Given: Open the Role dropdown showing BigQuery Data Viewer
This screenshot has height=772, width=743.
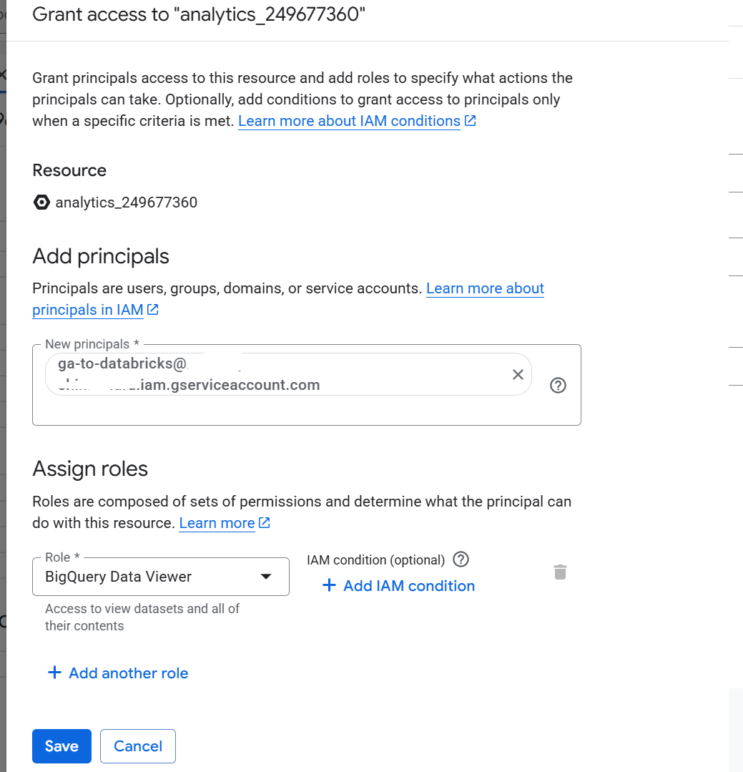Looking at the screenshot, I should pos(160,577).
